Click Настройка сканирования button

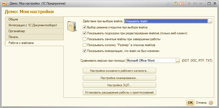coord(119,78)
